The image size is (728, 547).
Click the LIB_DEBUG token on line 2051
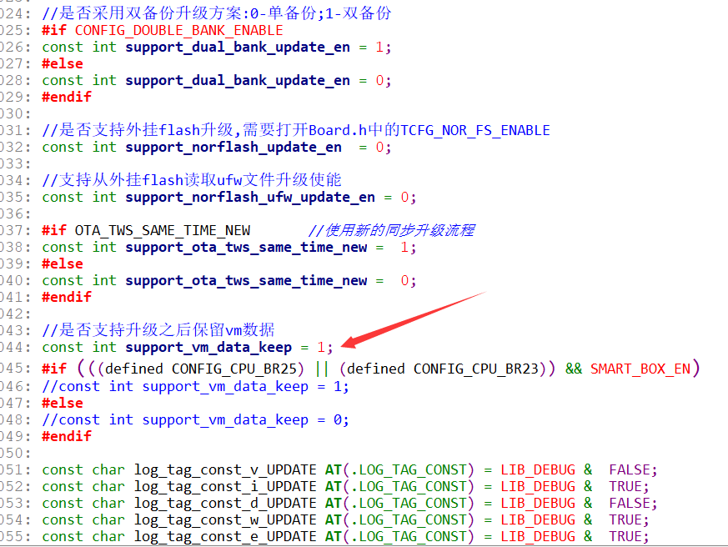coord(537,469)
